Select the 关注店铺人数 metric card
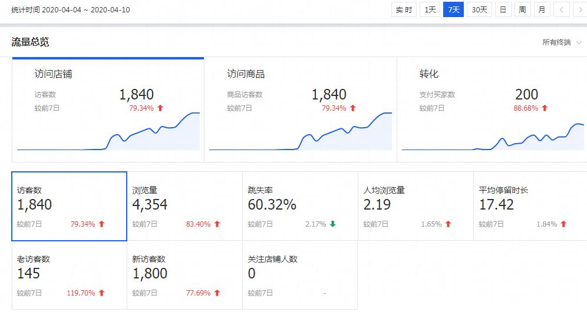Viewport: 587px width, 312px height. click(x=300, y=275)
